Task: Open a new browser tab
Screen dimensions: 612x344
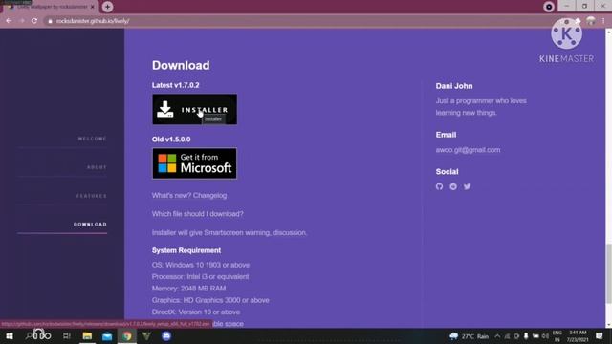Action: coord(107,7)
